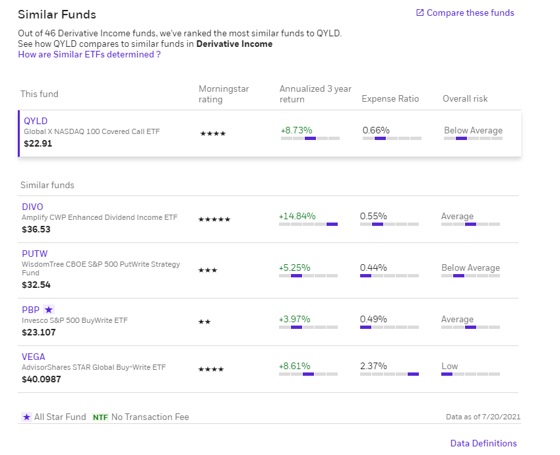
Task: Click Global X NASDAQ 100 Covered Call ETF name
Action: (x=92, y=131)
